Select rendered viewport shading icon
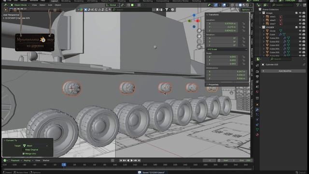 click(x=247, y=5)
